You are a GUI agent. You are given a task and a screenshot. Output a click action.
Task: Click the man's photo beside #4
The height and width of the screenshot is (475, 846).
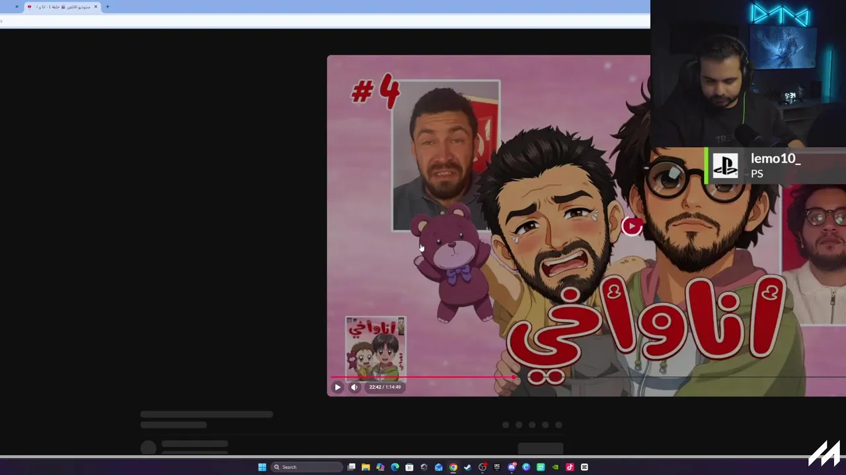(x=446, y=155)
